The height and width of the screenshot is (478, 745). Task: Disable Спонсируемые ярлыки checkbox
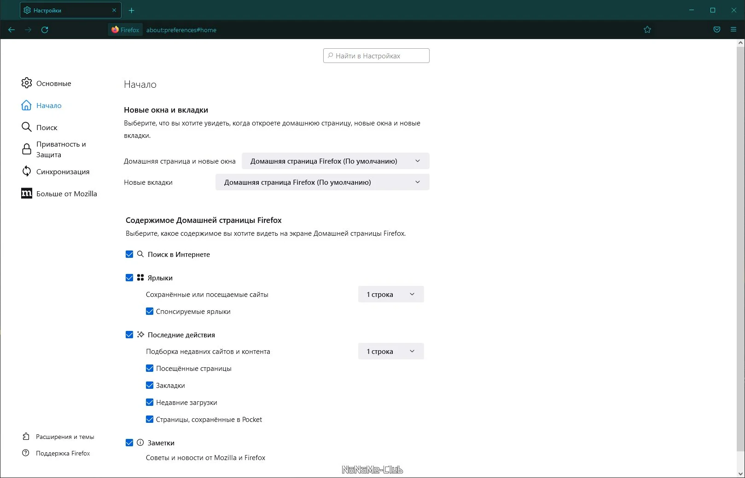point(150,311)
